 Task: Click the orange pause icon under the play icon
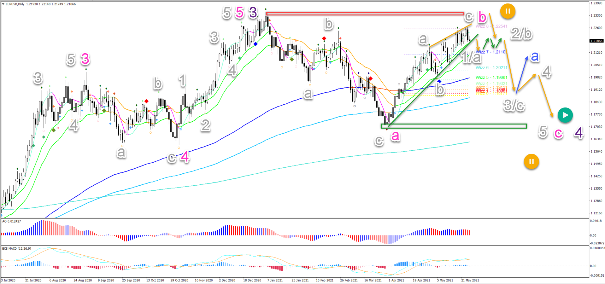click(531, 161)
